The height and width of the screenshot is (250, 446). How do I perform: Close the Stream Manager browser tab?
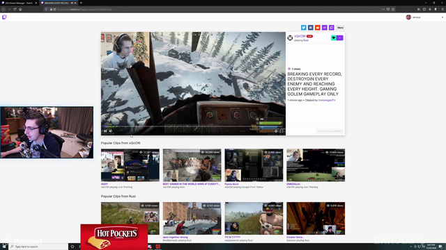(36, 3)
